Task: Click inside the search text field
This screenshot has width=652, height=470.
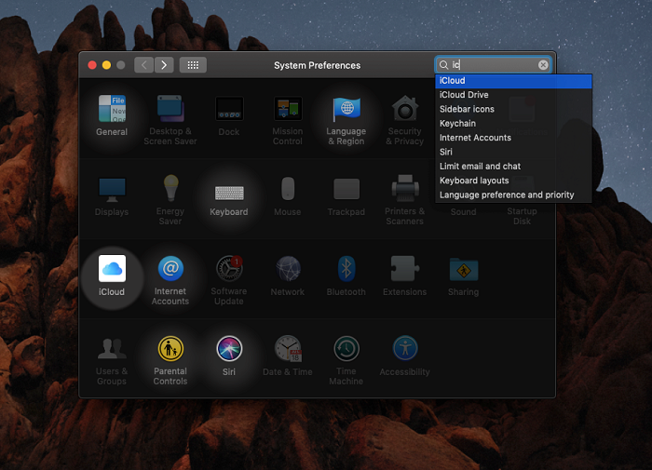Action: point(494,65)
